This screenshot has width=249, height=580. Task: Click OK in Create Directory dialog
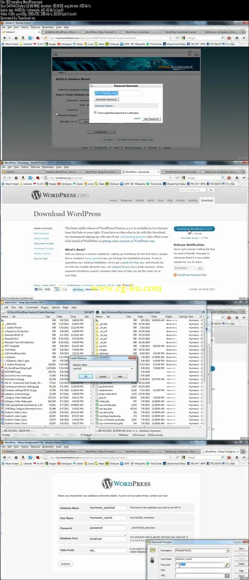point(85,376)
